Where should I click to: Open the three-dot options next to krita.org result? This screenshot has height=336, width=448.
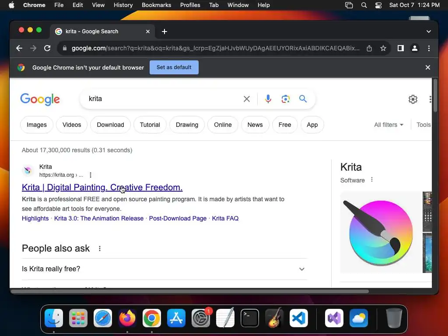click(x=90, y=175)
